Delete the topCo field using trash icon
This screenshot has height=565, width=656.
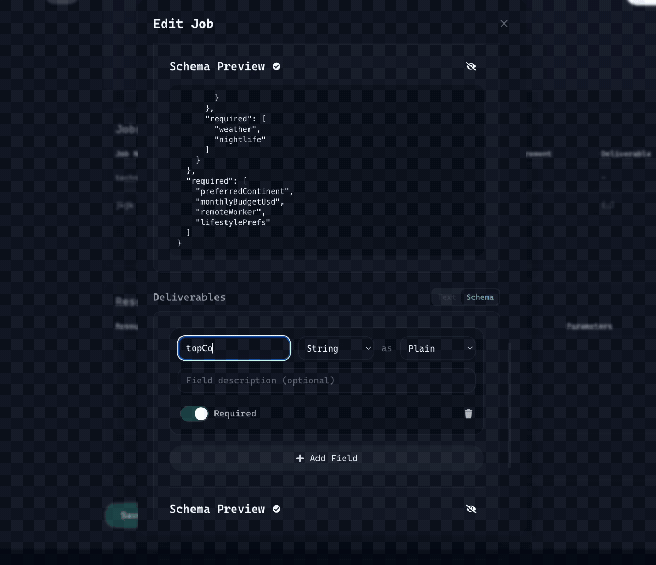coord(468,414)
